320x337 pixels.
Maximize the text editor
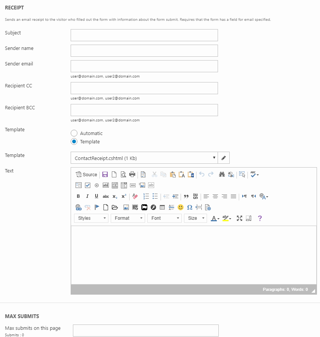coord(239,218)
